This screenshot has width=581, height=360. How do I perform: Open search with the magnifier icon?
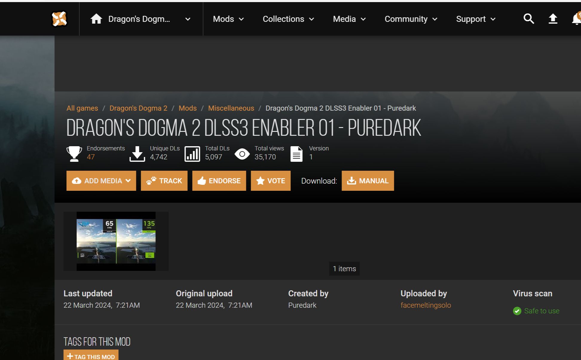(x=528, y=19)
